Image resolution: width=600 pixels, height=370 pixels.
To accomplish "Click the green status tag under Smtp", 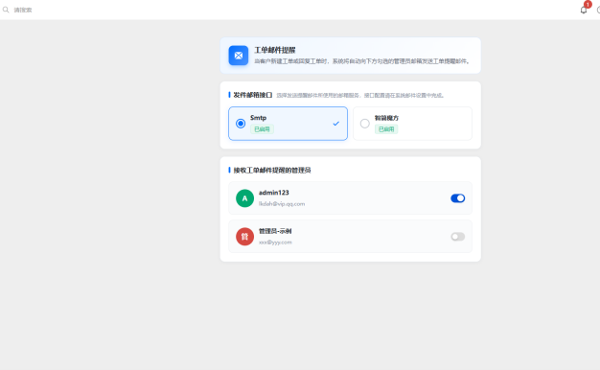I will coord(262,129).
